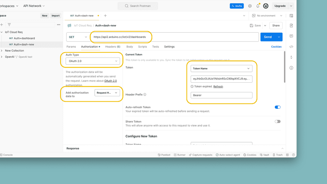Switch to the Headers (6) tab
The image size is (327, 184).
113,47
